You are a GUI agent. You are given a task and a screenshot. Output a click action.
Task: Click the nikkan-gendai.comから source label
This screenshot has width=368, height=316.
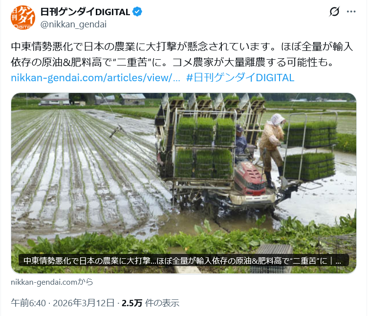[x=52, y=282]
